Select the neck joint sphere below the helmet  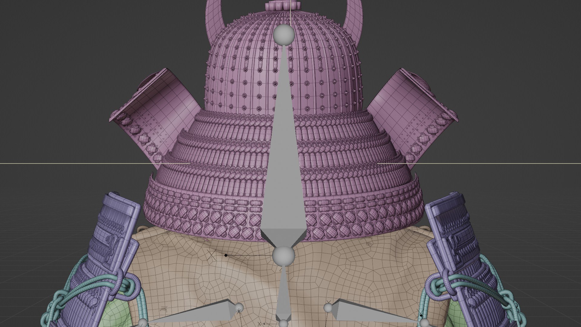click(284, 256)
